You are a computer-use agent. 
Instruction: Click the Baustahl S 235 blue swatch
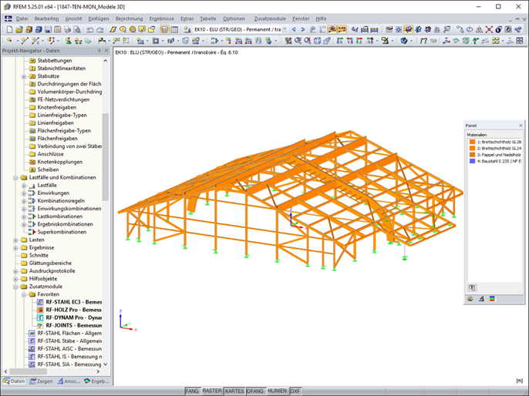[x=472, y=161]
